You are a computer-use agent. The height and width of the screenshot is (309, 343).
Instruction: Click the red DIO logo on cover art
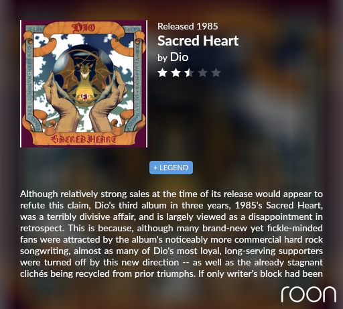click(83, 28)
